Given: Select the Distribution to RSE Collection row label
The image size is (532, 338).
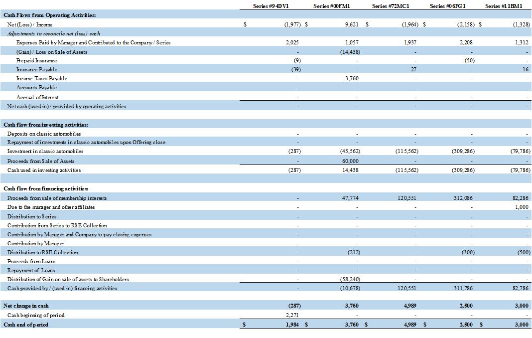Looking at the screenshot, I should (x=43, y=252).
